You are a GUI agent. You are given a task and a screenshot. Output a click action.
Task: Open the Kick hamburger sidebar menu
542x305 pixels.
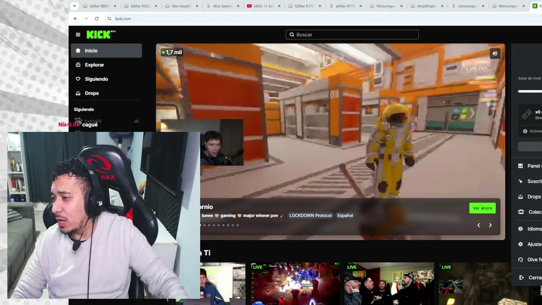point(78,35)
